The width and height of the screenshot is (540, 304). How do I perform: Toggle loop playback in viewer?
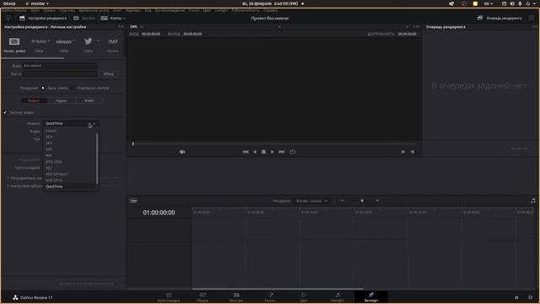click(x=293, y=152)
